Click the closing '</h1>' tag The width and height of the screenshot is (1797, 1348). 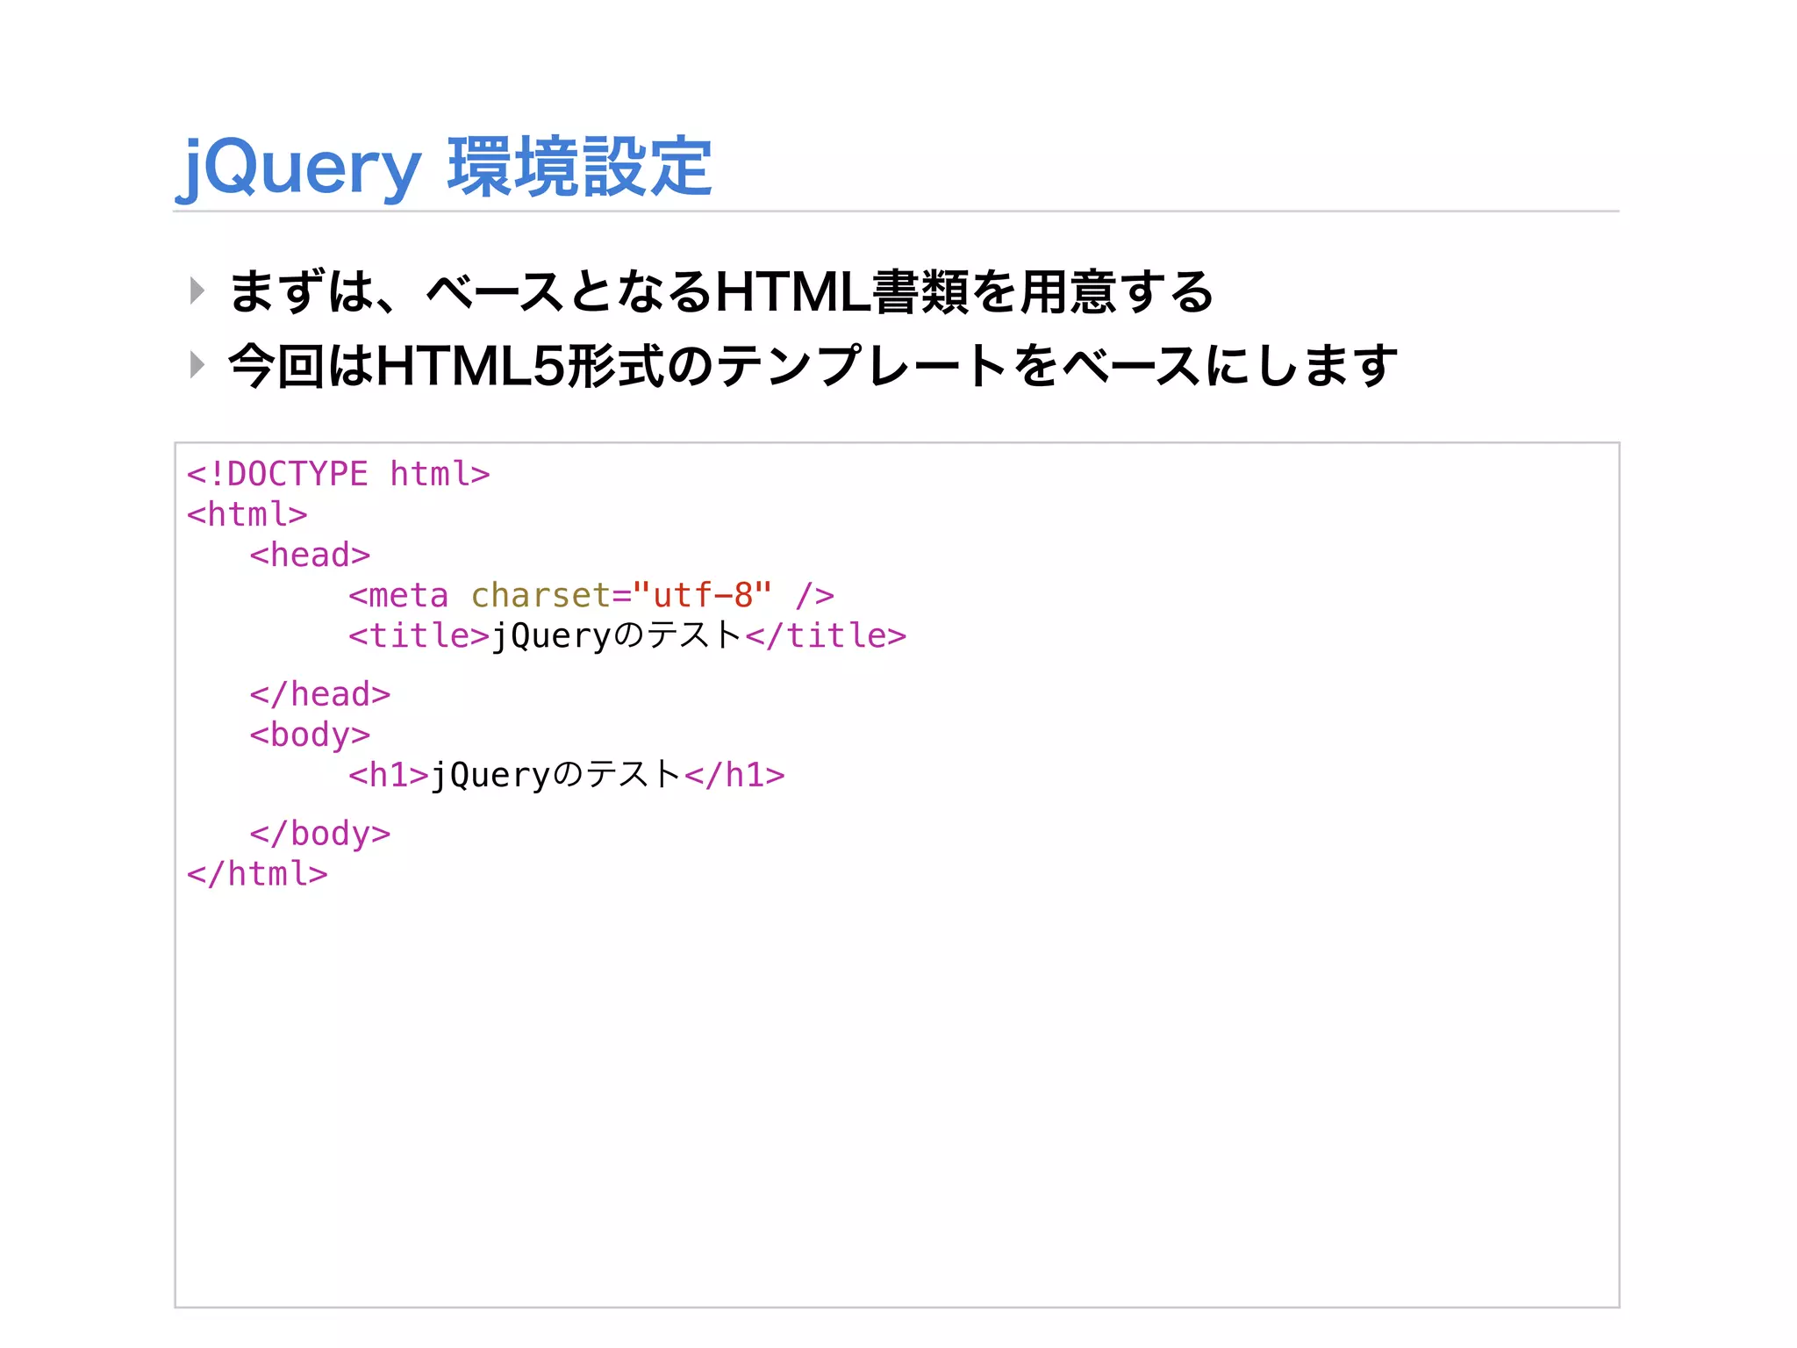(734, 776)
